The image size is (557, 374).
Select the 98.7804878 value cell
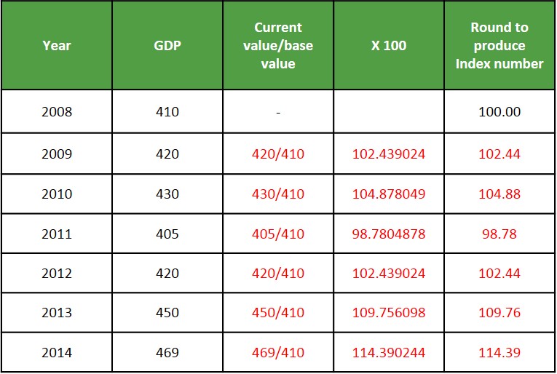tap(389, 234)
